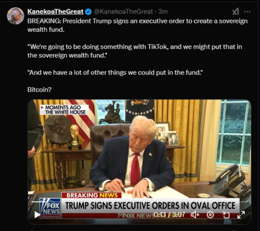260x231 pixels.
Task: Unmute the video with speaker icon
Action: point(195,215)
